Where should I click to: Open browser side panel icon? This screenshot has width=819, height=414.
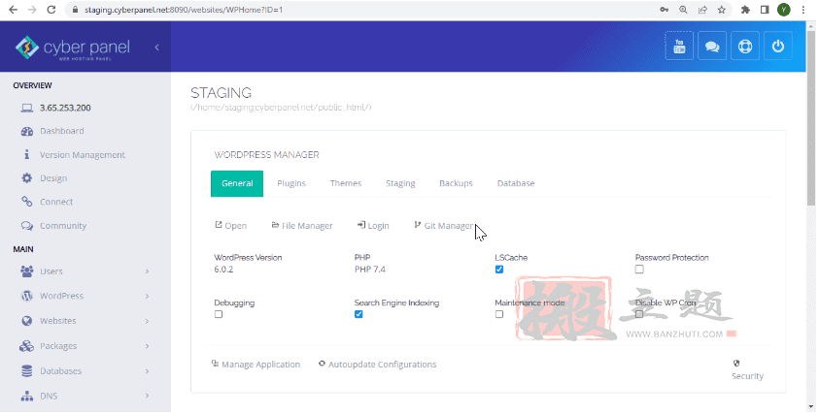(765, 10)
